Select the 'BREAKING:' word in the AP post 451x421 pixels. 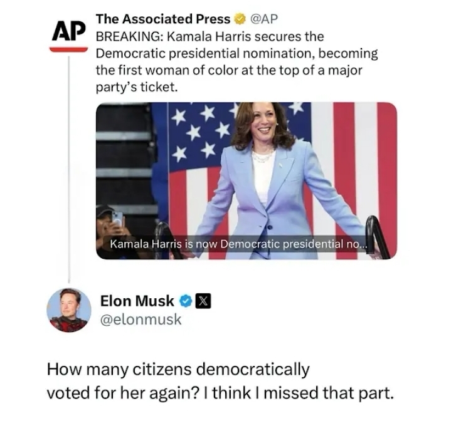point(130,37)
